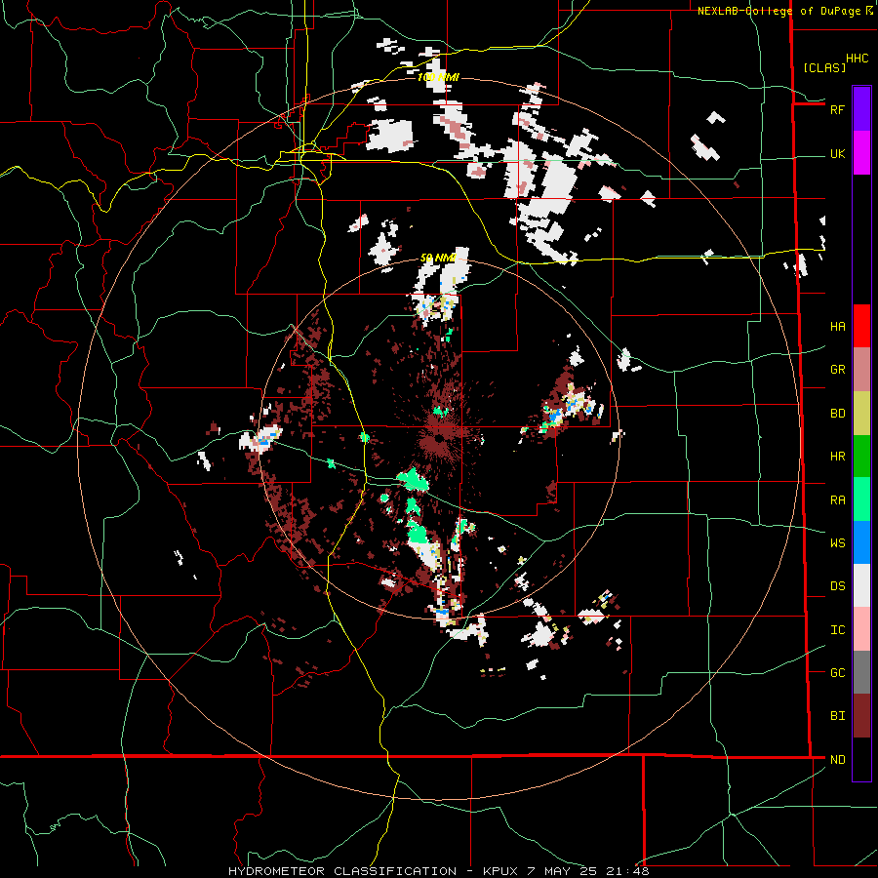Click the ND no-data black swatch
The height and width of the screenshot is (878, 878).
point(861,759)
